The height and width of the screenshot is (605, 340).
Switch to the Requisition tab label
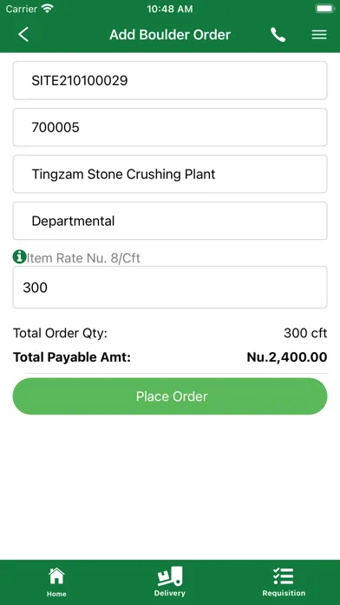(284, 593)
